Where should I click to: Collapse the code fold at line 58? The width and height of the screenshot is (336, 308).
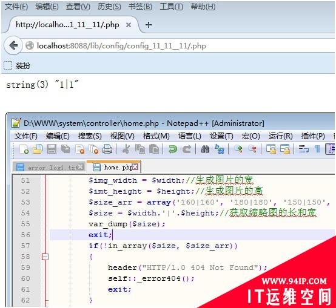(x=45, y=257)
